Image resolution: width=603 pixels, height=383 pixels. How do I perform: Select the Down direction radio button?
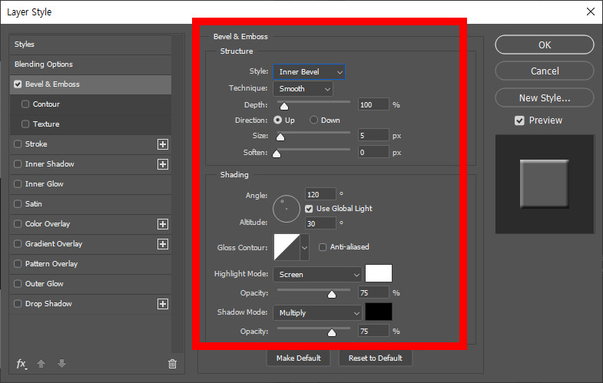point(314,121)
